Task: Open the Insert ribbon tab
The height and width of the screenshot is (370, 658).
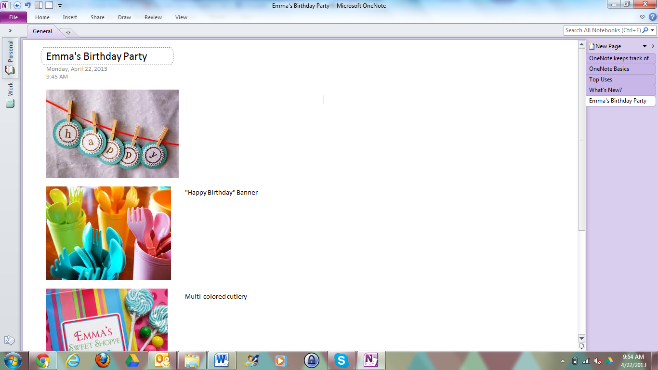Action: point(70,17)
